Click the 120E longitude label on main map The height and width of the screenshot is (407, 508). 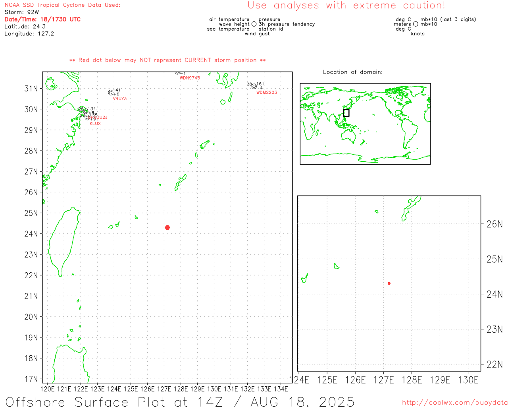pyautogui.click(x=47, y=389)
